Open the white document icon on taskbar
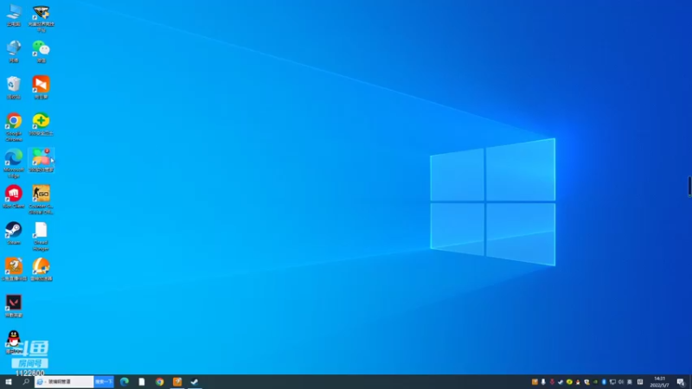 tap(142, 382)
